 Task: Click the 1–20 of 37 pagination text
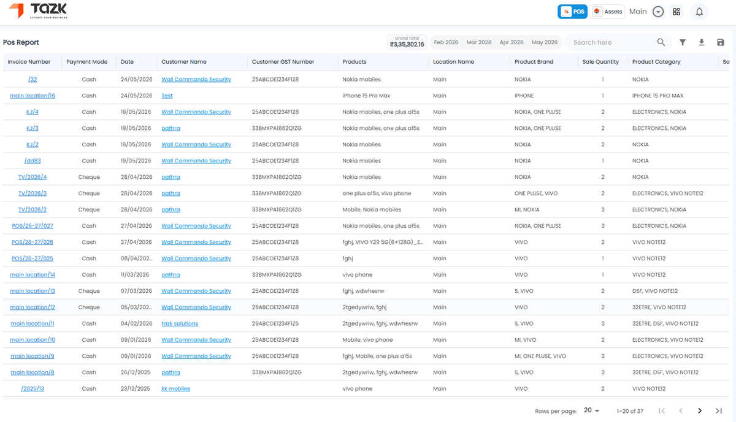click(x=630, y=411)
